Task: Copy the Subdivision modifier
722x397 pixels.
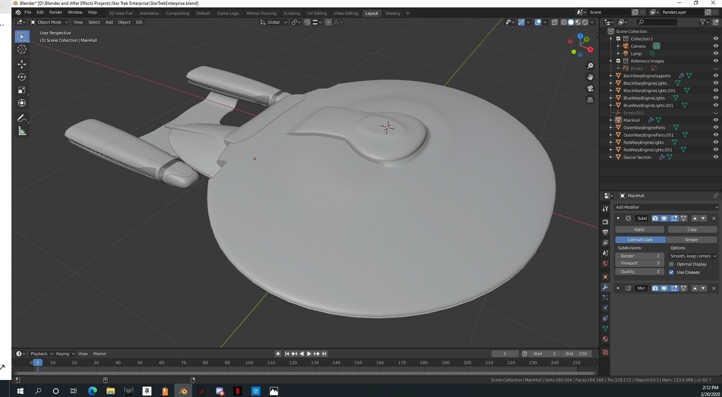Action: click(692, 229)
